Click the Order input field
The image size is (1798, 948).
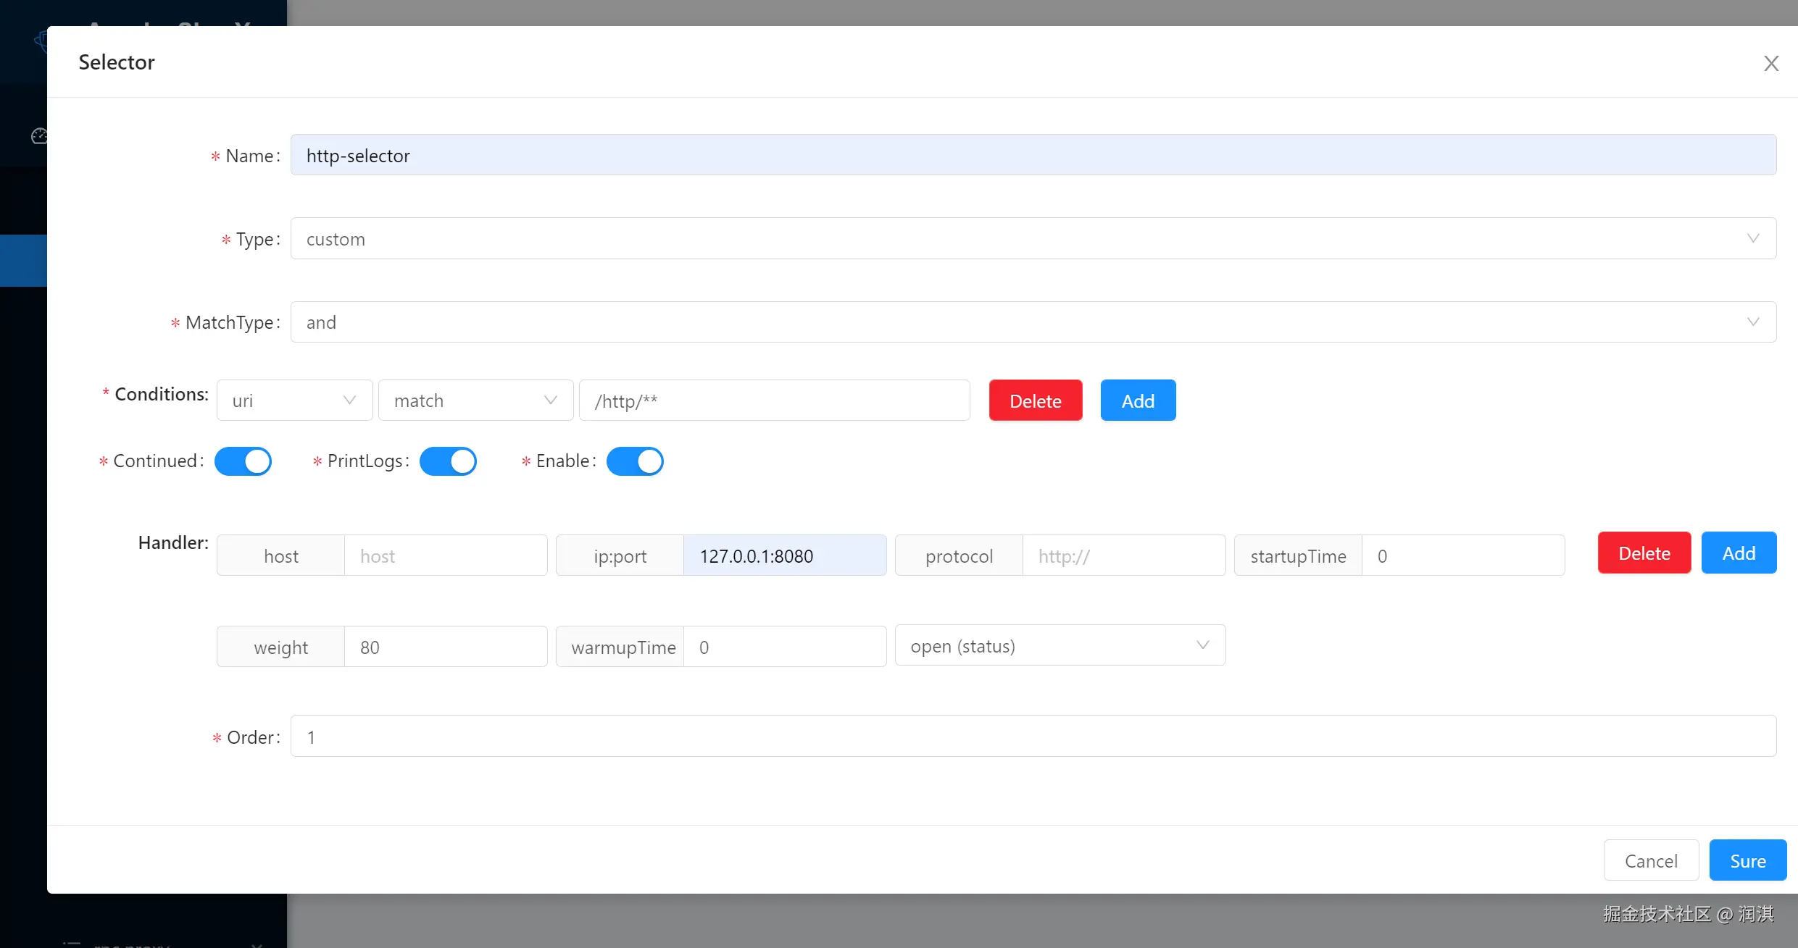pyautogui.click(x=1033, y=737)
